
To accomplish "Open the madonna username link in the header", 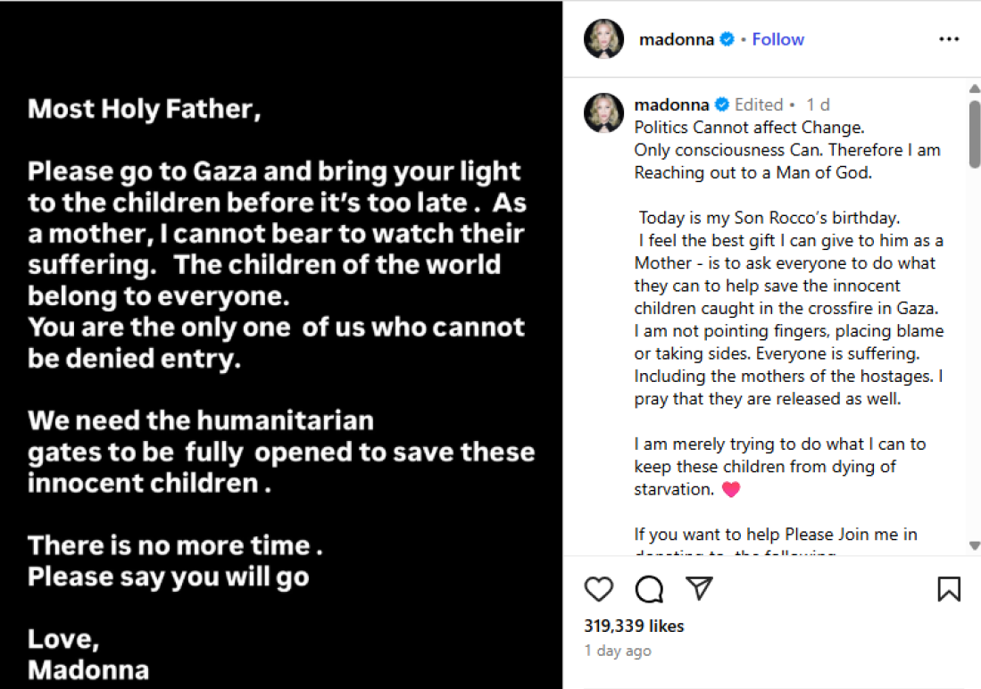I will point(676,39).
